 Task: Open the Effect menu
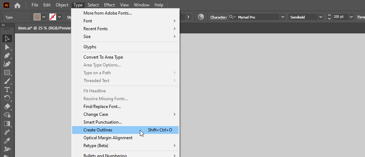[109, 5]
